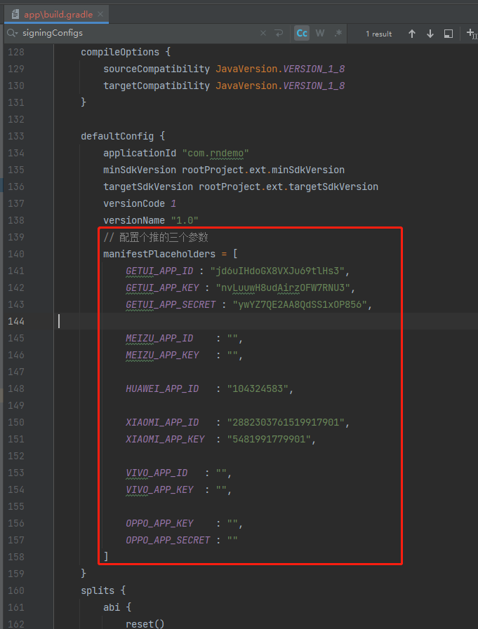
Task: Place cursor on manifestPlaceholders keyword
Action: [x=159, y=254]
